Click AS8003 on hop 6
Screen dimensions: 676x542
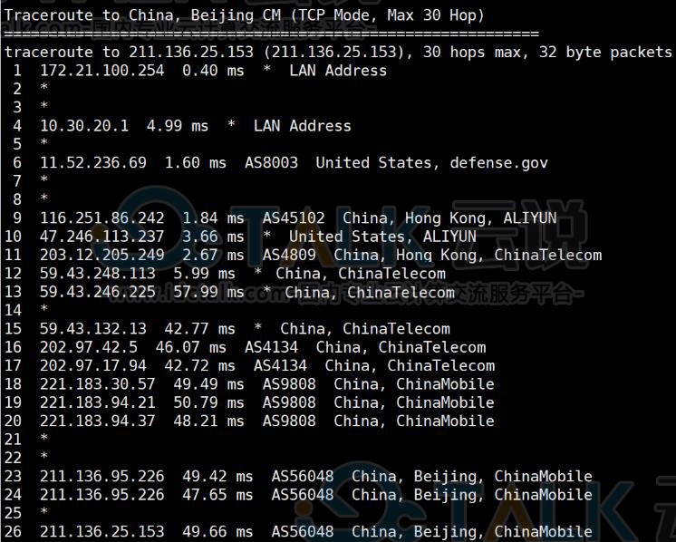coord(271,163)
